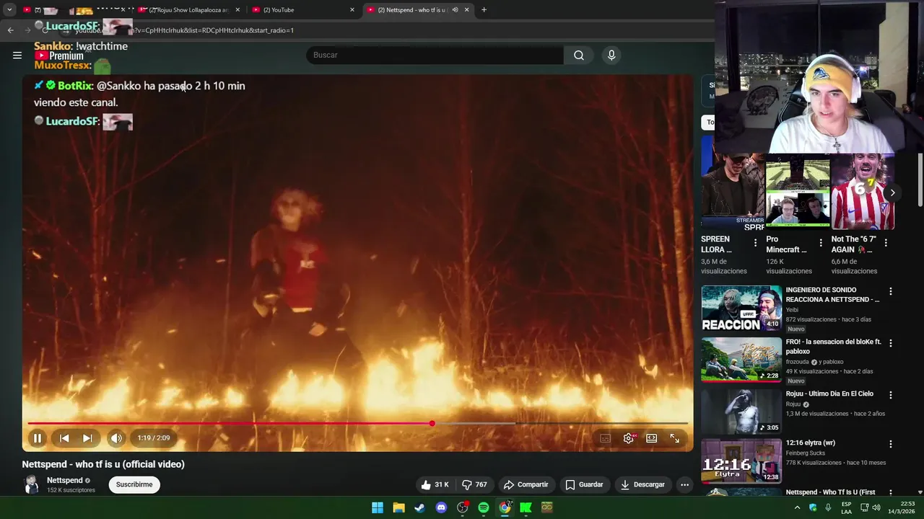Start voice search with microphone icon
The width and height of the screenshot is (924, 519).
click(x=611, y=55)
